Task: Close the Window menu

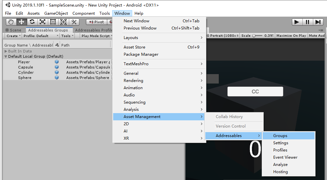Action: [x=122, y=13]
